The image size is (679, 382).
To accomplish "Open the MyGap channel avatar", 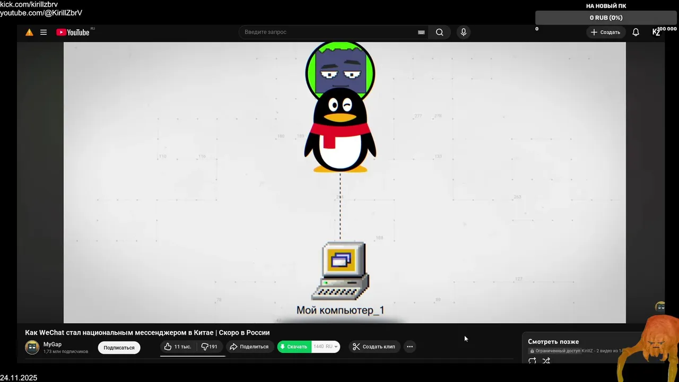I will coord(32,348).
